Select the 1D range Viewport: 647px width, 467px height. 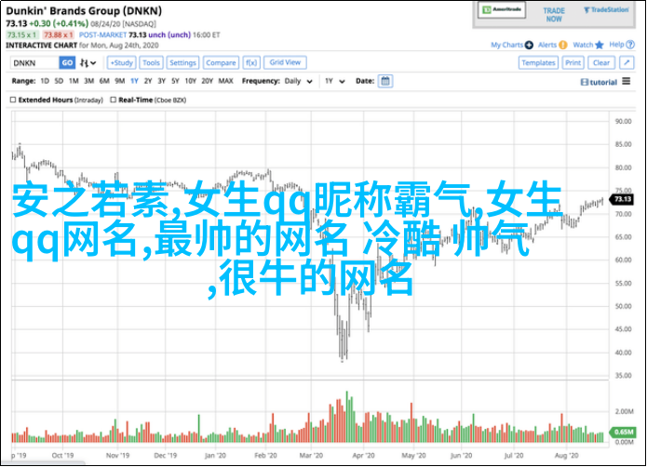click(45, 81)
